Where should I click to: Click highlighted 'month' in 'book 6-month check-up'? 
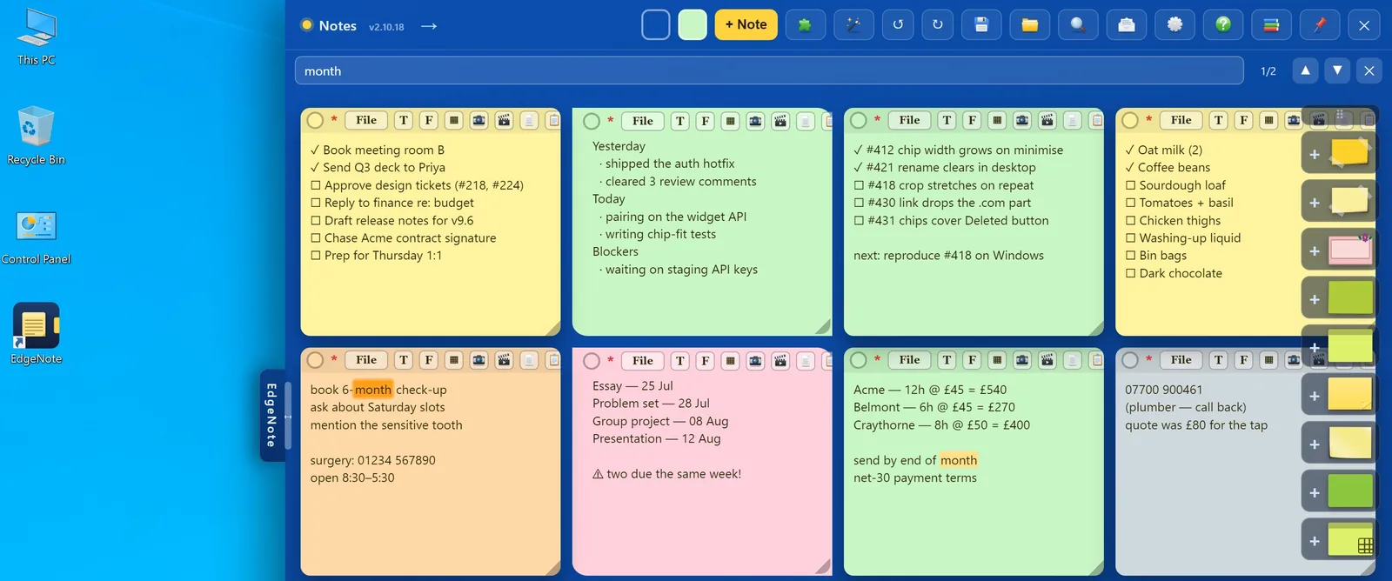coord(373,390)
